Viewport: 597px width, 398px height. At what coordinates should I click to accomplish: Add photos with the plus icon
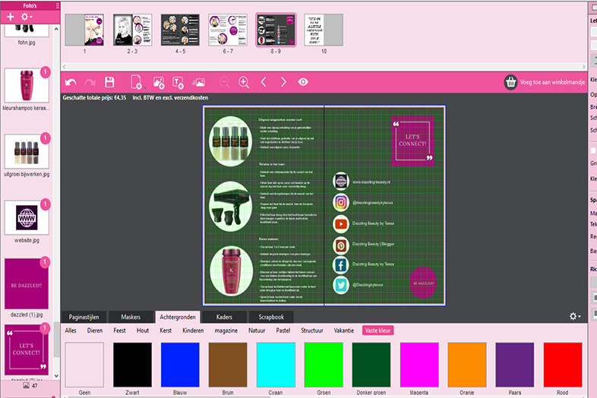point(11,17)
